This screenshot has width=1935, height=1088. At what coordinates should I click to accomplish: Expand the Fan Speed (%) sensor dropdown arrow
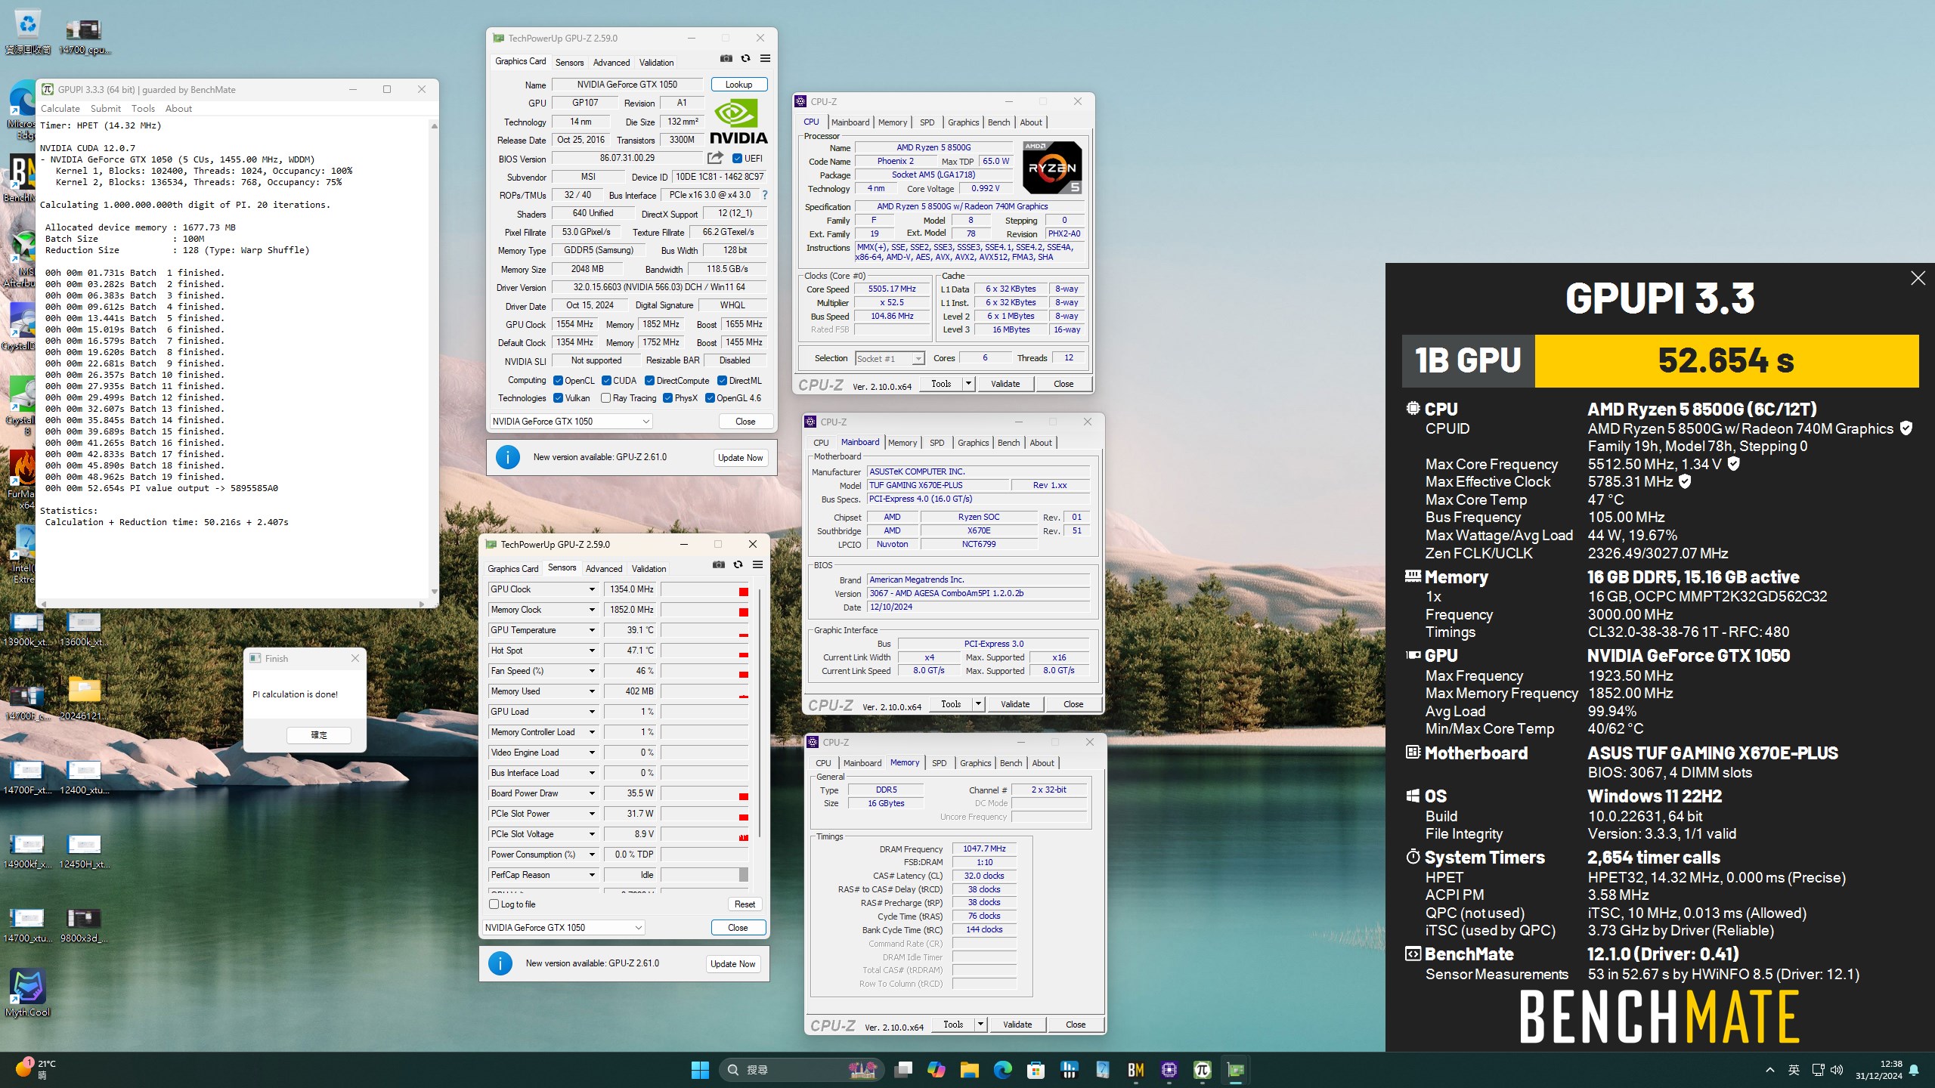pyautogui.click(x=592, y=671)
